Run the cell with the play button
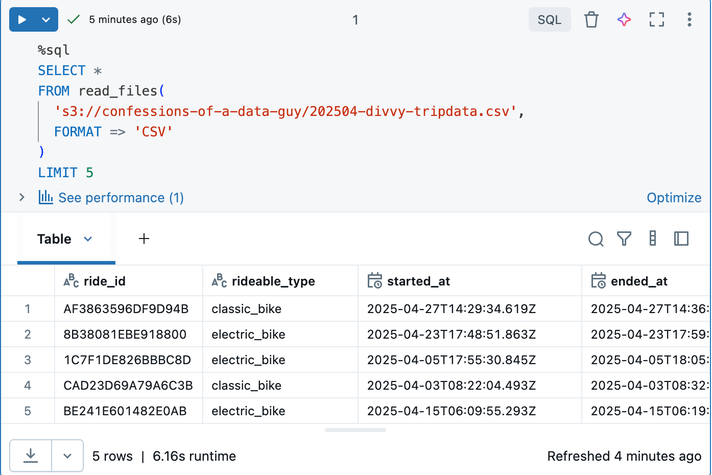 tap(22, 19)
